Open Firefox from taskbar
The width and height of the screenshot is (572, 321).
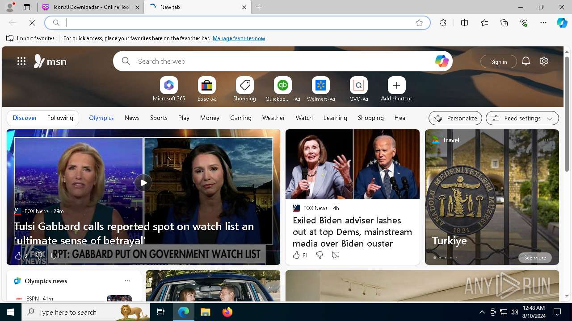click(x=227, y=312)
